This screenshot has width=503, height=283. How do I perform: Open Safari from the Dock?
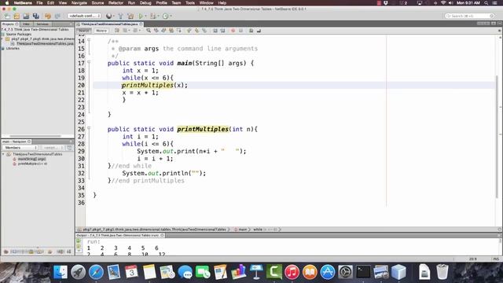tap(96, 272)
